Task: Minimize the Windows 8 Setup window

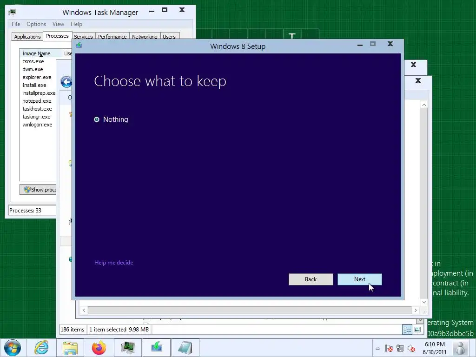Action: coord(360,45)
